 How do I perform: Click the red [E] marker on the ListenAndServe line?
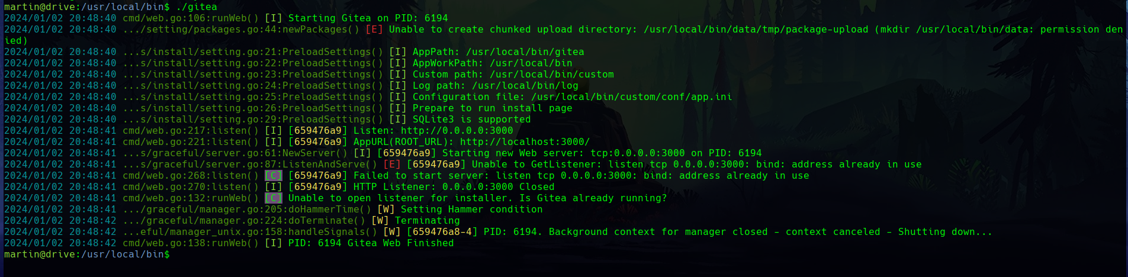click(x=392, y=165)
